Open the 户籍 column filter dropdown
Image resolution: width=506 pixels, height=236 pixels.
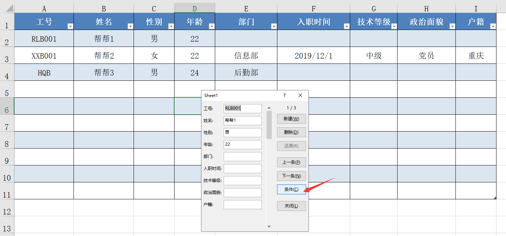pos(493,26)
